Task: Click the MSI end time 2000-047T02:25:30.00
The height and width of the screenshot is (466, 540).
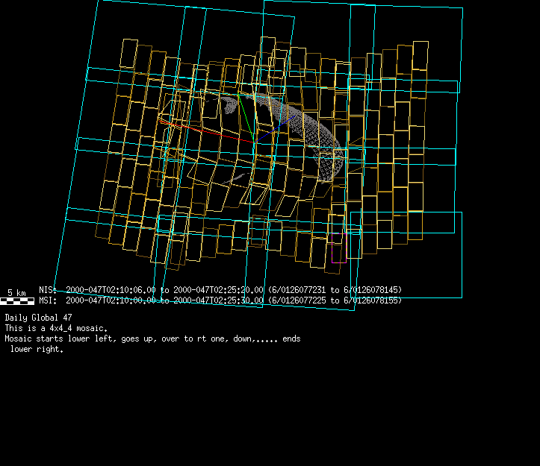Action: pyautogui.click(x=218, y=300)
